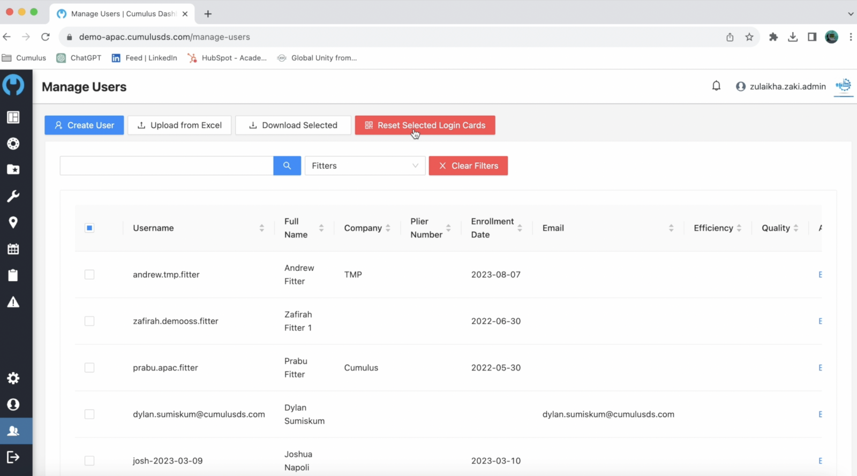Image resolution: width=857 pixels, height=476 pixels.
Task: Click Reset Selected Login Cards button
Action: coord(425,125)
